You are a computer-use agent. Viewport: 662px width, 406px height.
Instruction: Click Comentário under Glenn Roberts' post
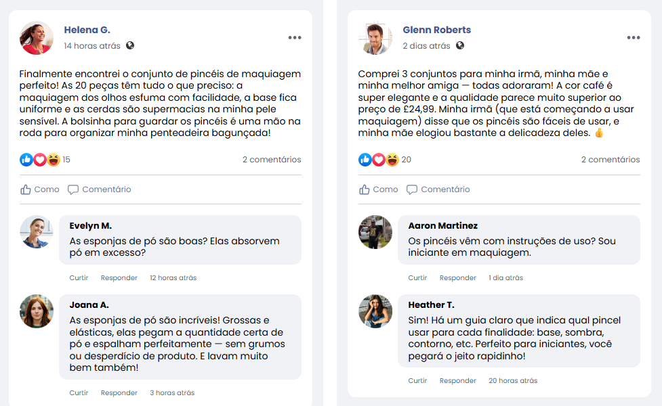click(x=438, y=189)
